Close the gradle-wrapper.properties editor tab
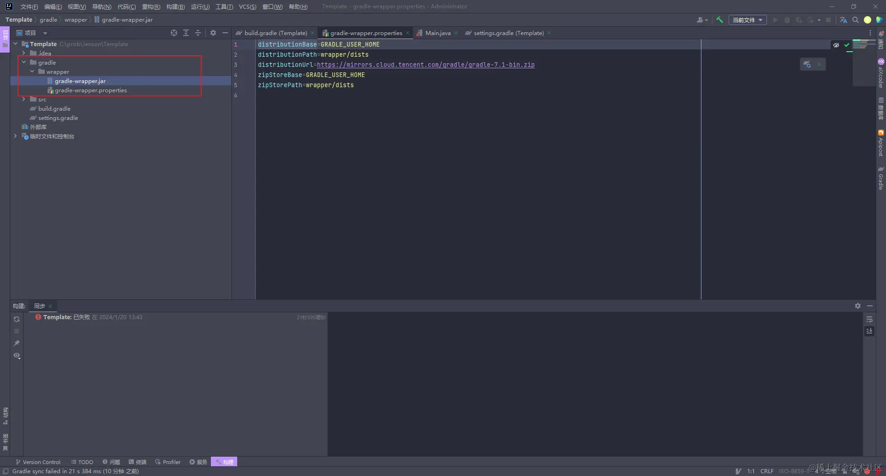Image resolution: width=886 pixels, height=476 pixels. 407,33
